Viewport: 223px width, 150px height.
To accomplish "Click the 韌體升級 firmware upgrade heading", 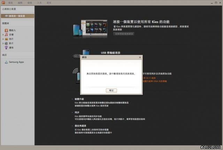I will coord(79,99).
